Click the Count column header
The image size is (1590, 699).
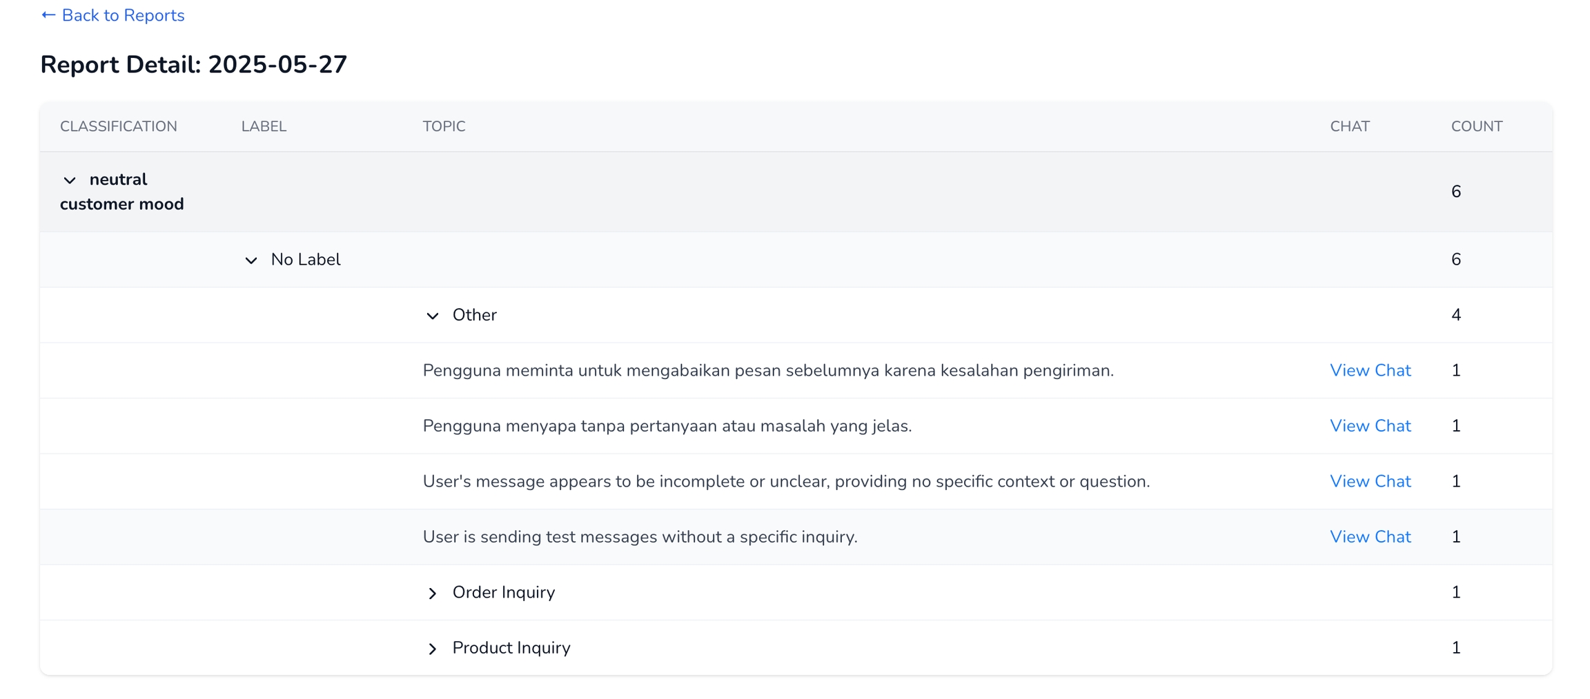[1476, 126]
